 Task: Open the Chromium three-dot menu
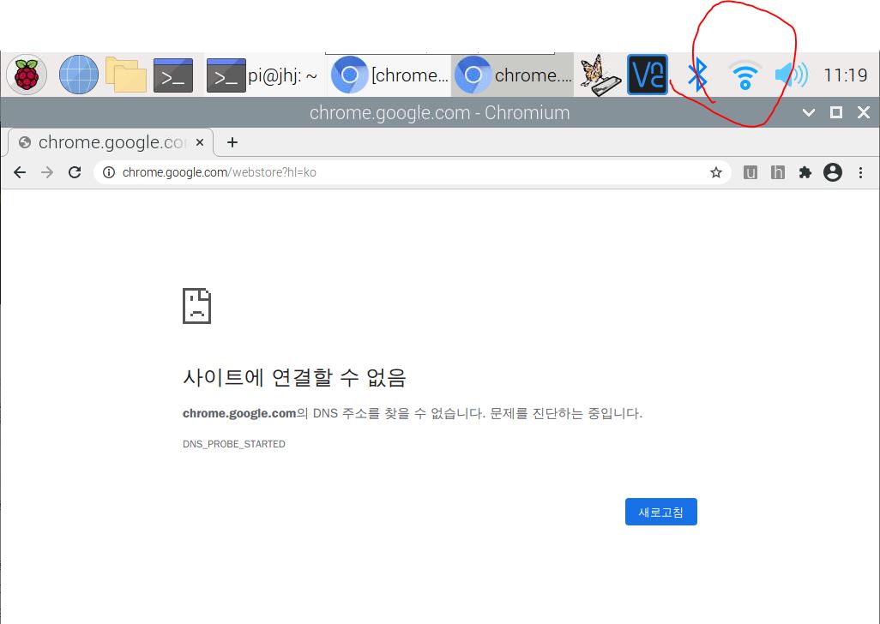(860, 172)
